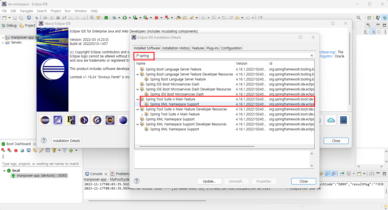Open the Window menu

click(81, 11)
